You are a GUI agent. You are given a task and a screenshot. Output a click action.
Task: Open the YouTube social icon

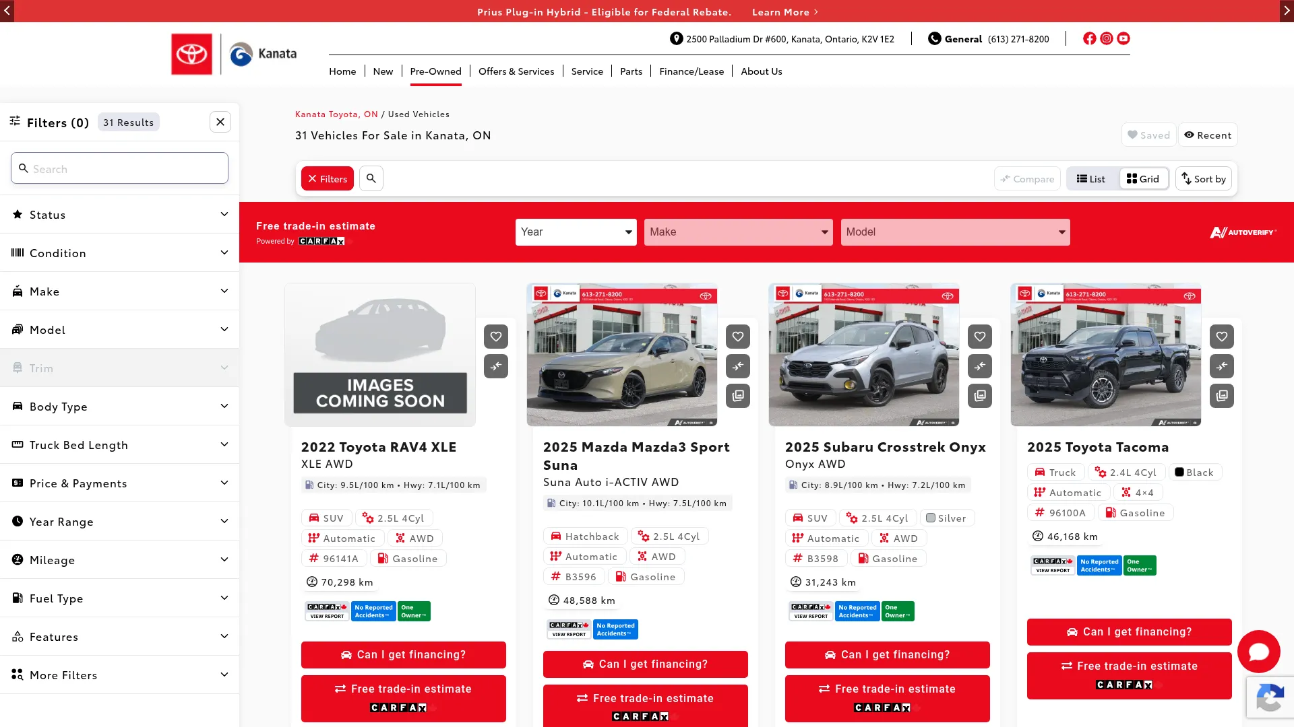coord(1123,38)
